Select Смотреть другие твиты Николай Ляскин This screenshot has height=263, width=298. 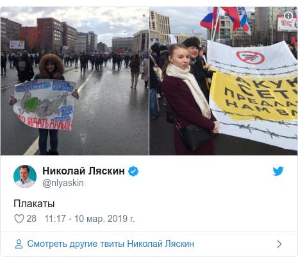coord(111,244)
